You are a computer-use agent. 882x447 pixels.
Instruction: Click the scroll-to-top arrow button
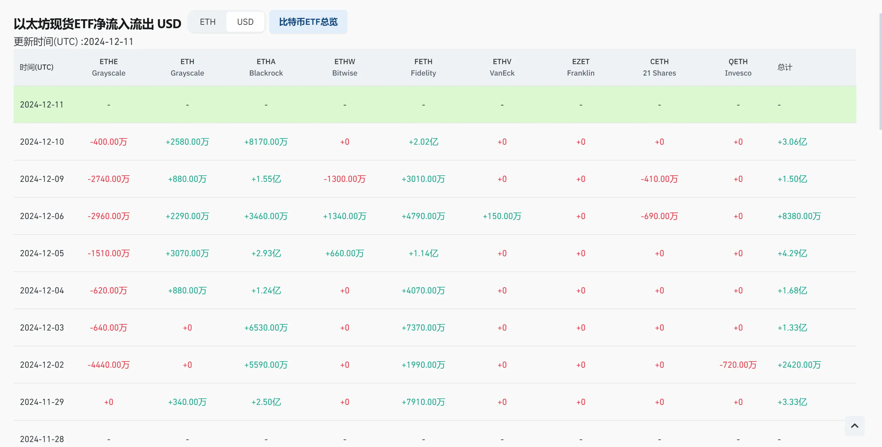(854, 426)
